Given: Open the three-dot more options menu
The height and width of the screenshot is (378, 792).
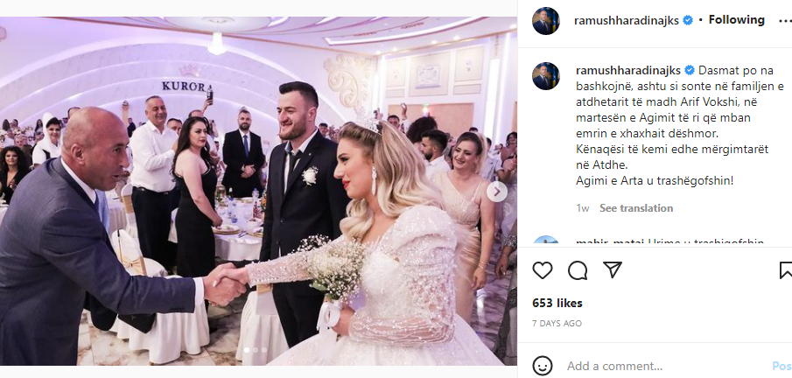Looking at the screenshot, I should pos(785,21).
